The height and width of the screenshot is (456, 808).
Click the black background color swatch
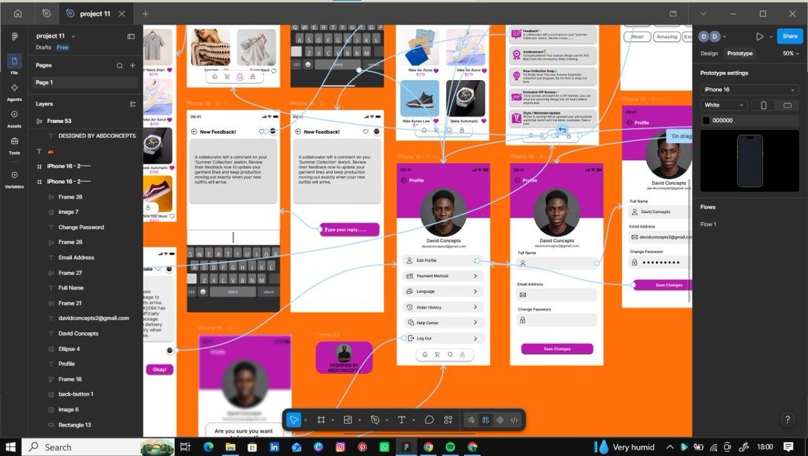[x=706, y=120]
